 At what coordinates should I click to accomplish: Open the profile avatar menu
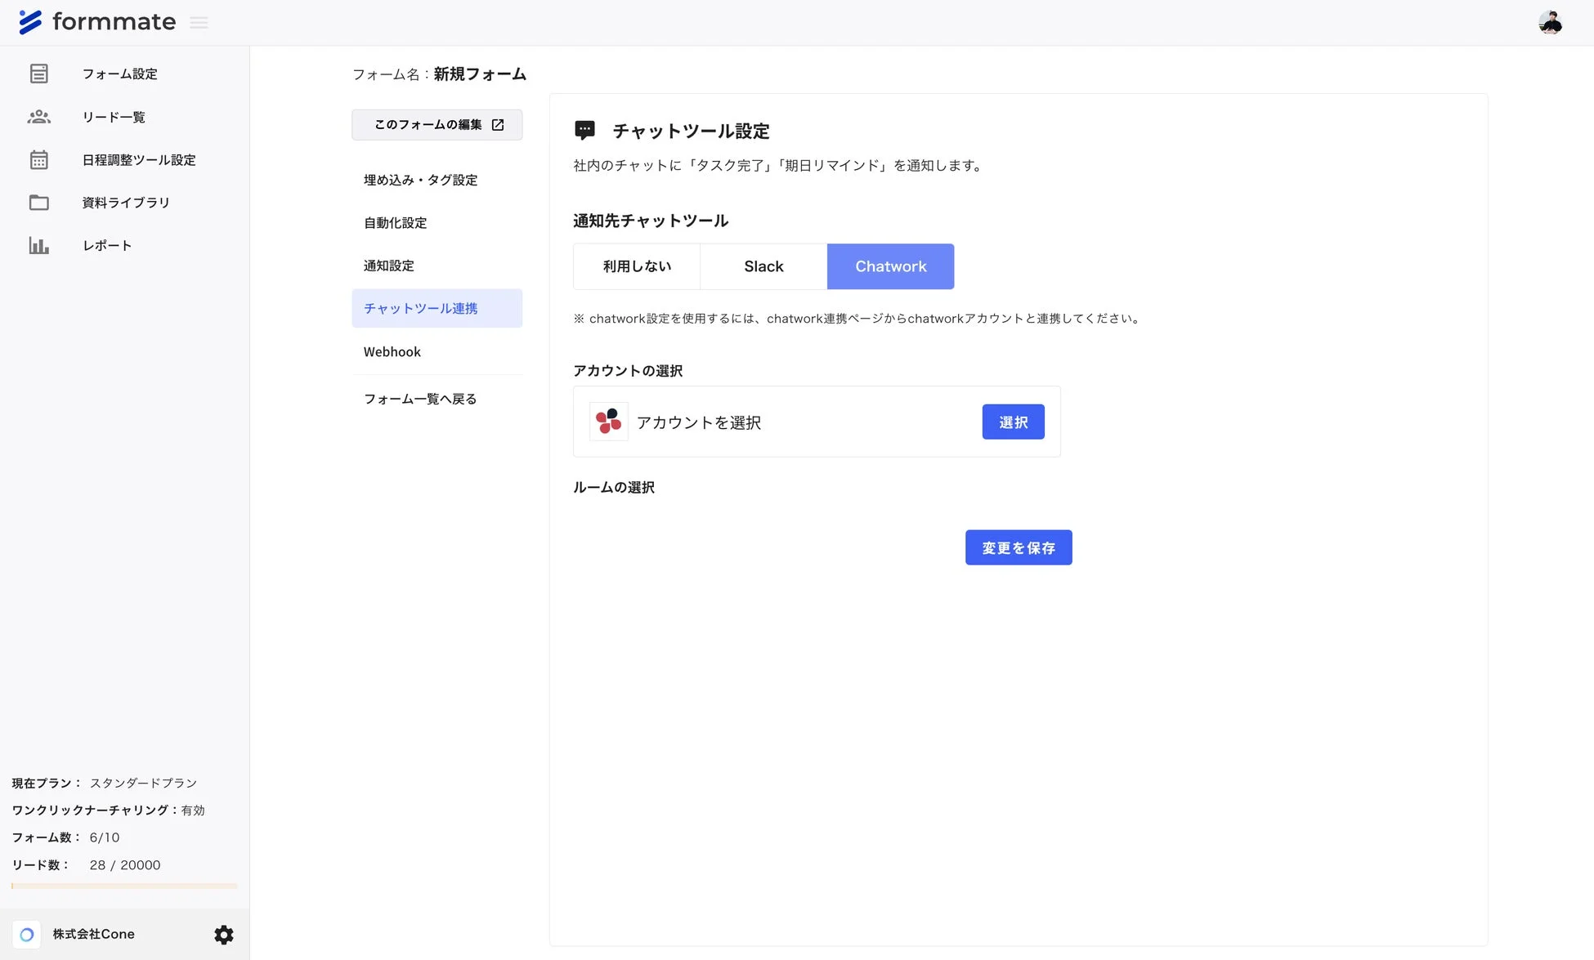tap(1551, 22)
